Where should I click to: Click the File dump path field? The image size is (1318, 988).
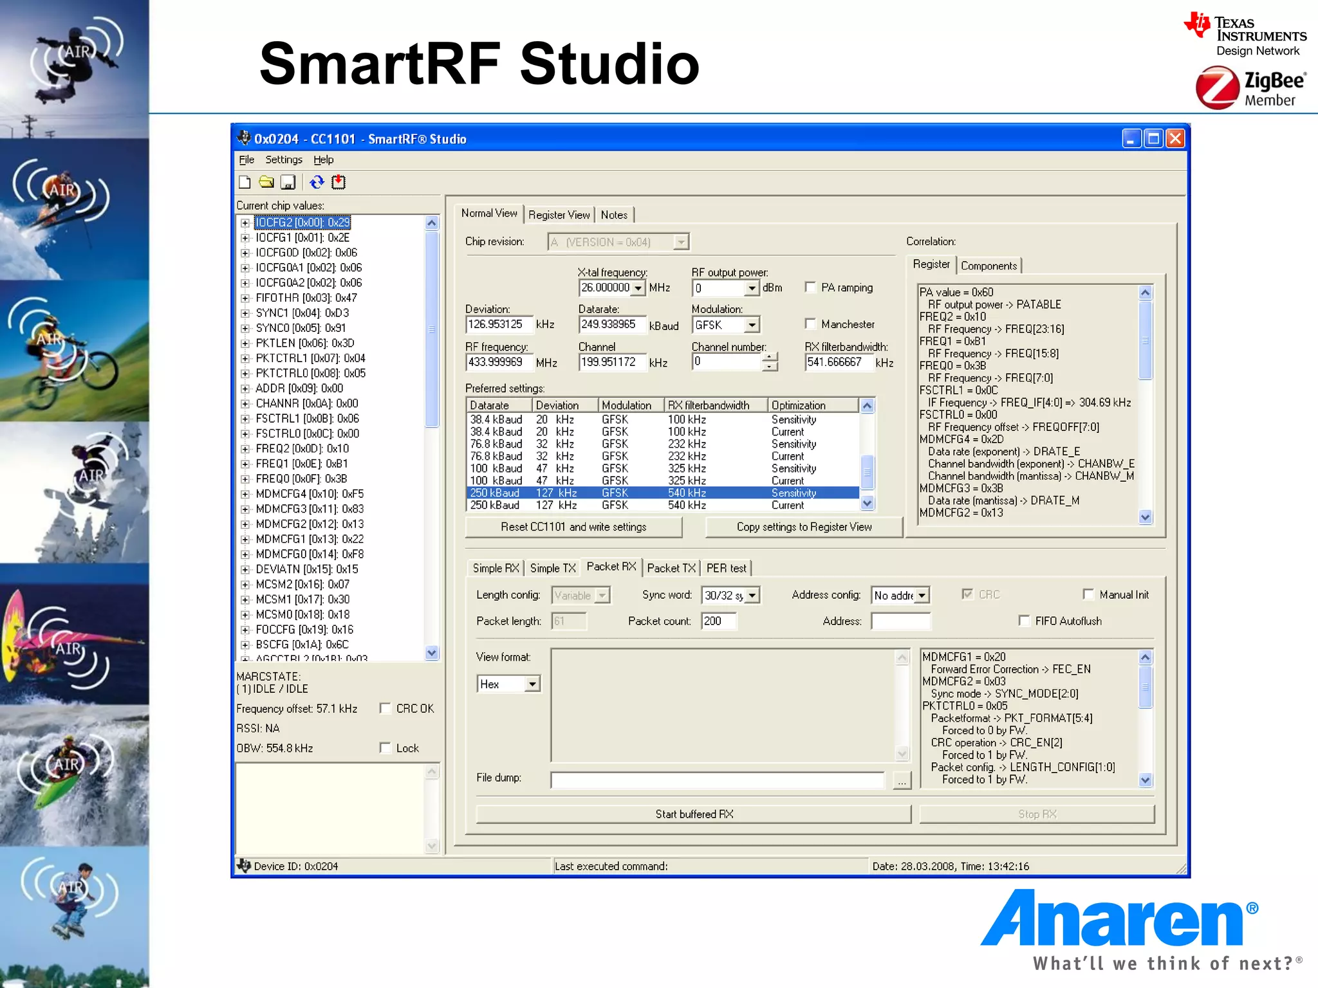pyautogui.click(x=718, y=781)
